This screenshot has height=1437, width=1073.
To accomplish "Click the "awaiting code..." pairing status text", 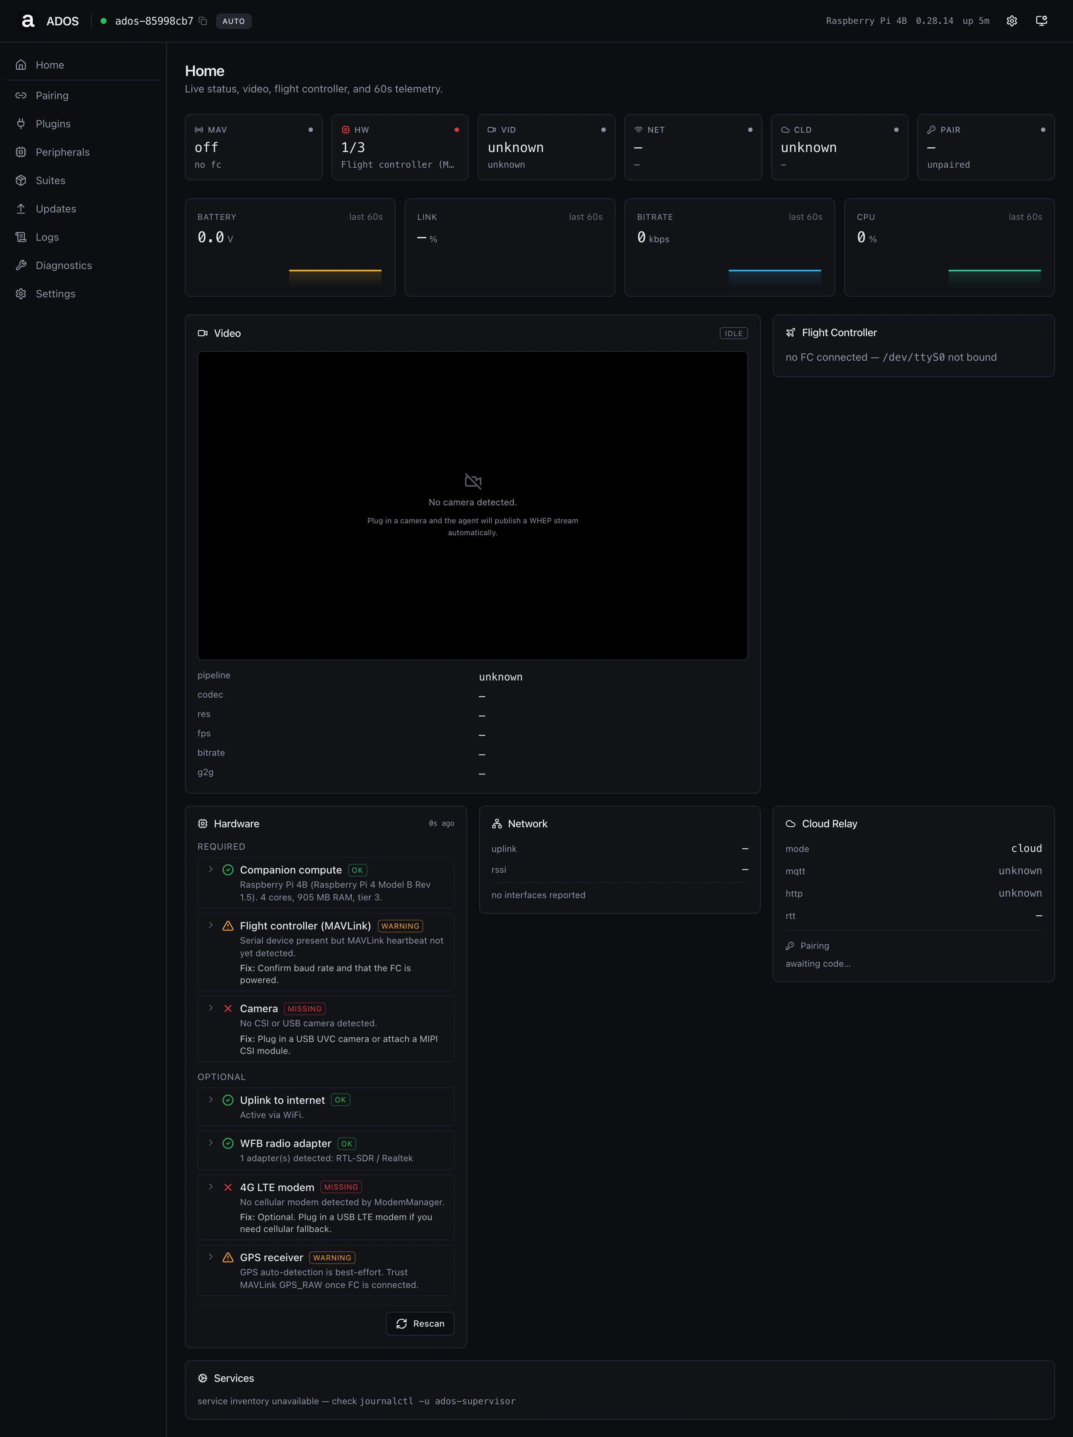I will 818,964.
